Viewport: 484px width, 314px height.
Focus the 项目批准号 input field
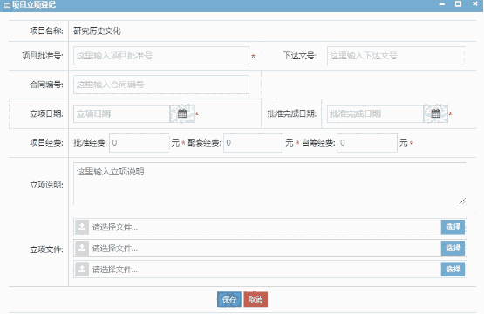(161, 56)
